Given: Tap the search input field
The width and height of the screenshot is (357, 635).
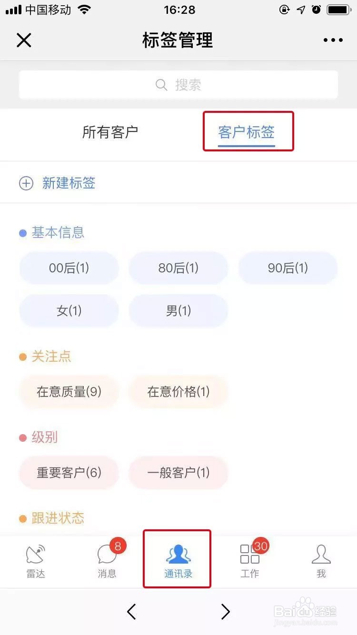Looking at the screenshot, I should tap(178, 85).
